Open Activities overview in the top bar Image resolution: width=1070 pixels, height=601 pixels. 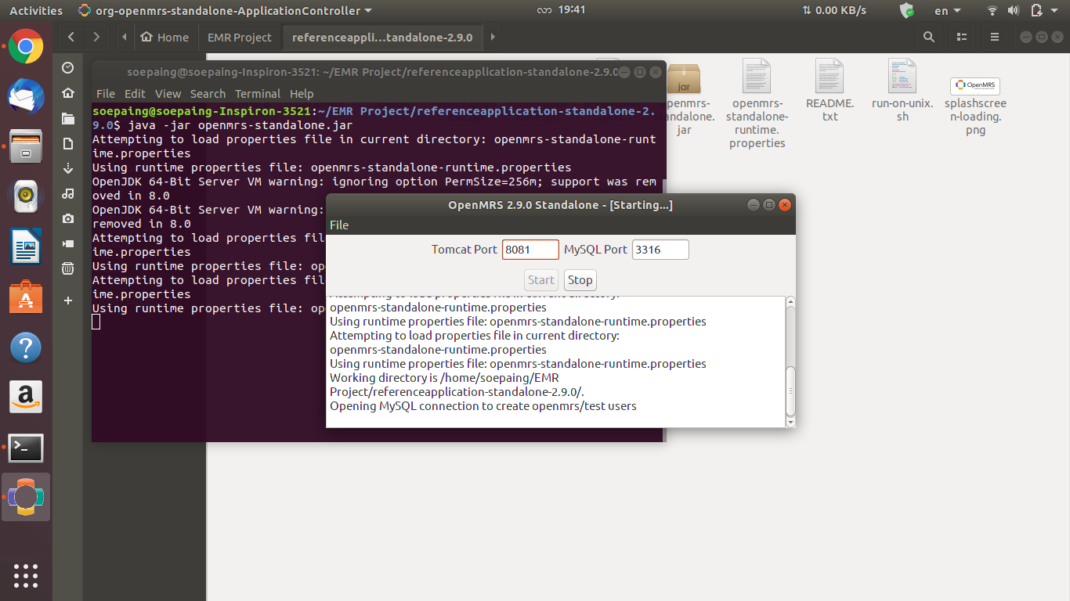[x=36, y=10]
